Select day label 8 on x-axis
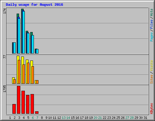The width and height of the screenshot is (155, 121). [42, 118]
